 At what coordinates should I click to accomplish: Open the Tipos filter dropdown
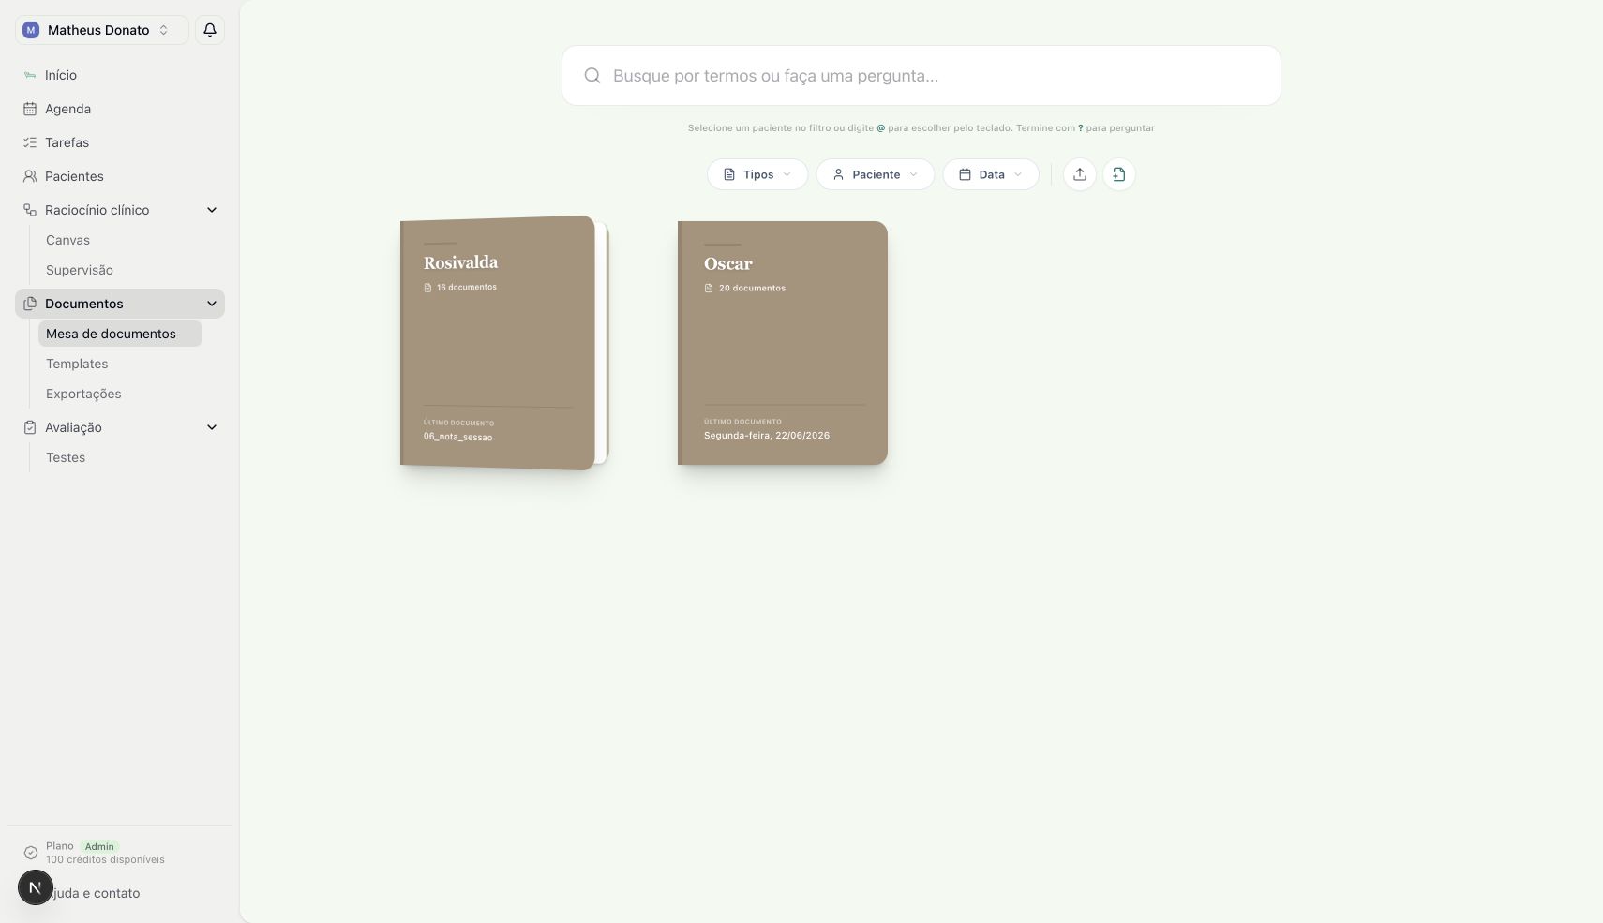(757, 174)
